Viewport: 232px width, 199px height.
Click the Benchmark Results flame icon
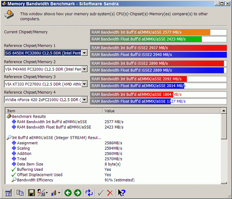pos(9,116)
